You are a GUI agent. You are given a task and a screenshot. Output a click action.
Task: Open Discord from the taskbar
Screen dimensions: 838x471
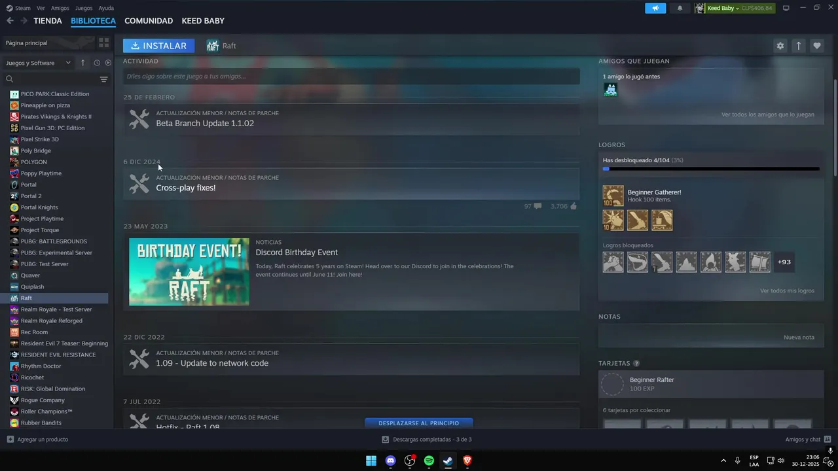tap(391, 461)
